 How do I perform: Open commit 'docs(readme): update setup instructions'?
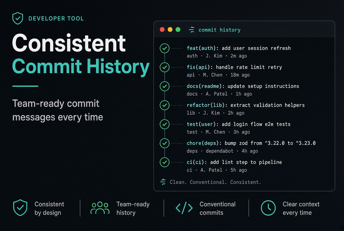click(x=243, y=86)
